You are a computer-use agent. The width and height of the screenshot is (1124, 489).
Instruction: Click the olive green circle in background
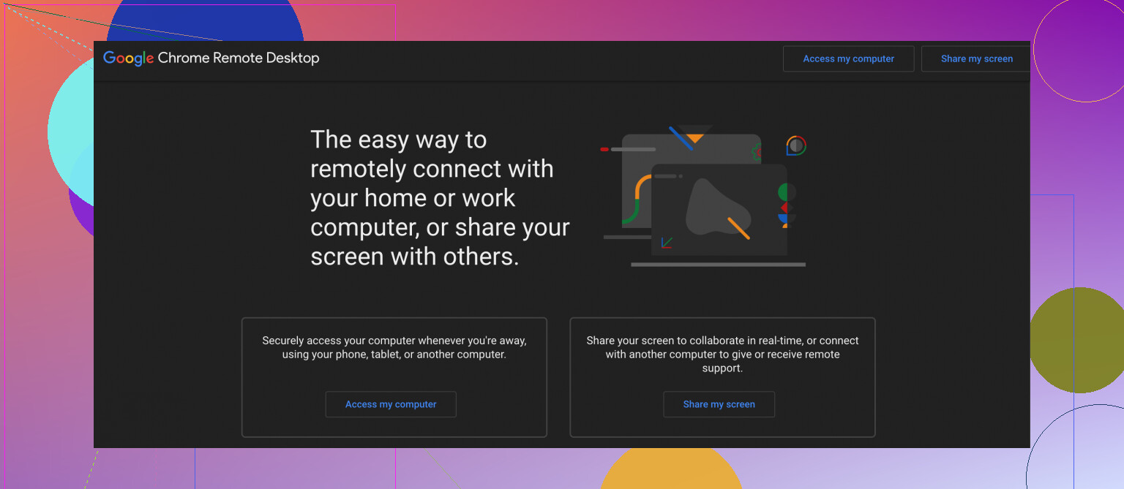(x=1079, y=340)
